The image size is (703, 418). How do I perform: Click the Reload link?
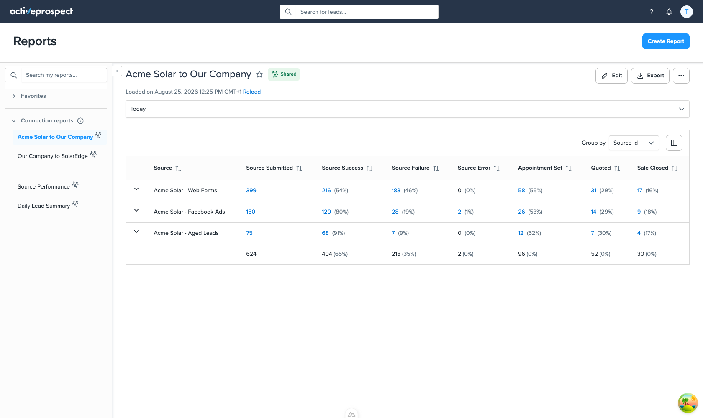pos(252,92)
